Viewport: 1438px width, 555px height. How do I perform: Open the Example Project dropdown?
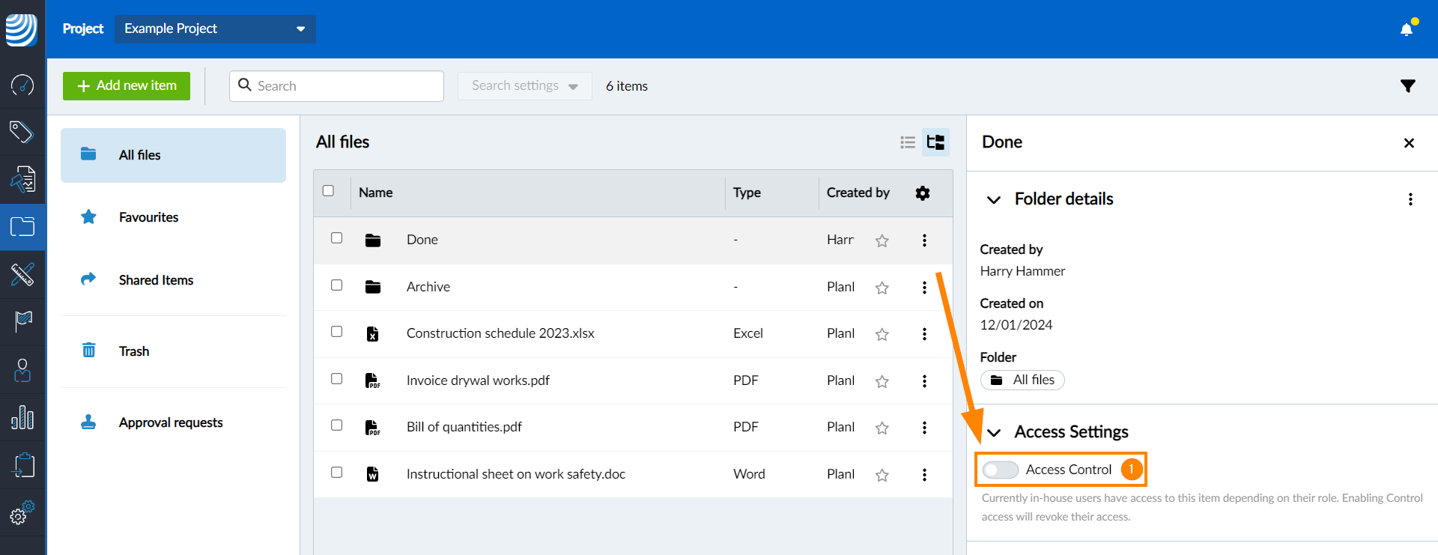215,28
